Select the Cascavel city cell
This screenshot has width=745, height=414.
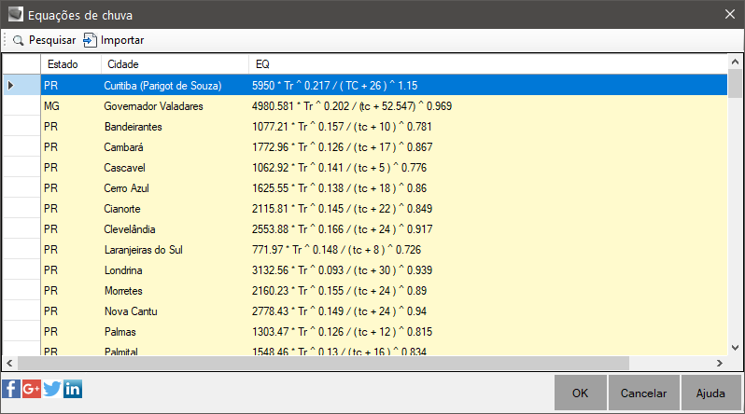[175, 167]
